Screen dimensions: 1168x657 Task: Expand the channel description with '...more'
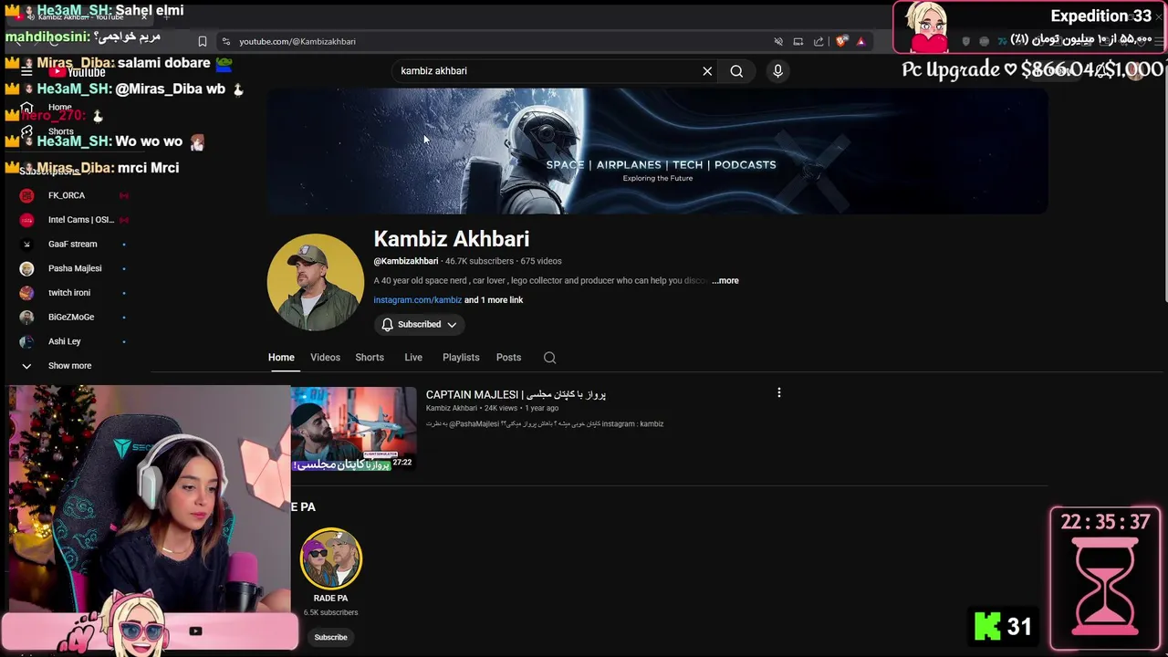(x=725, y=281)
